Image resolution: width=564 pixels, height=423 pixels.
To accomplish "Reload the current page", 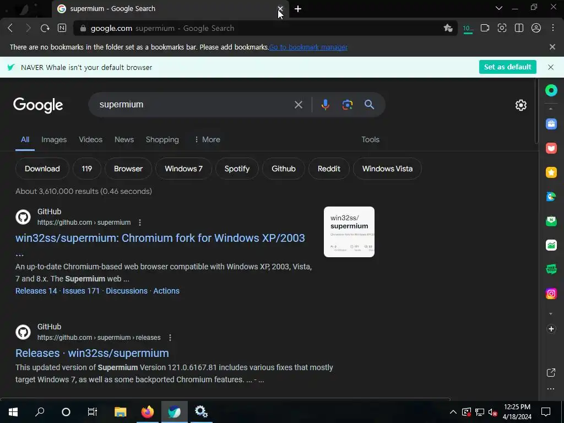I will [45, 28].
